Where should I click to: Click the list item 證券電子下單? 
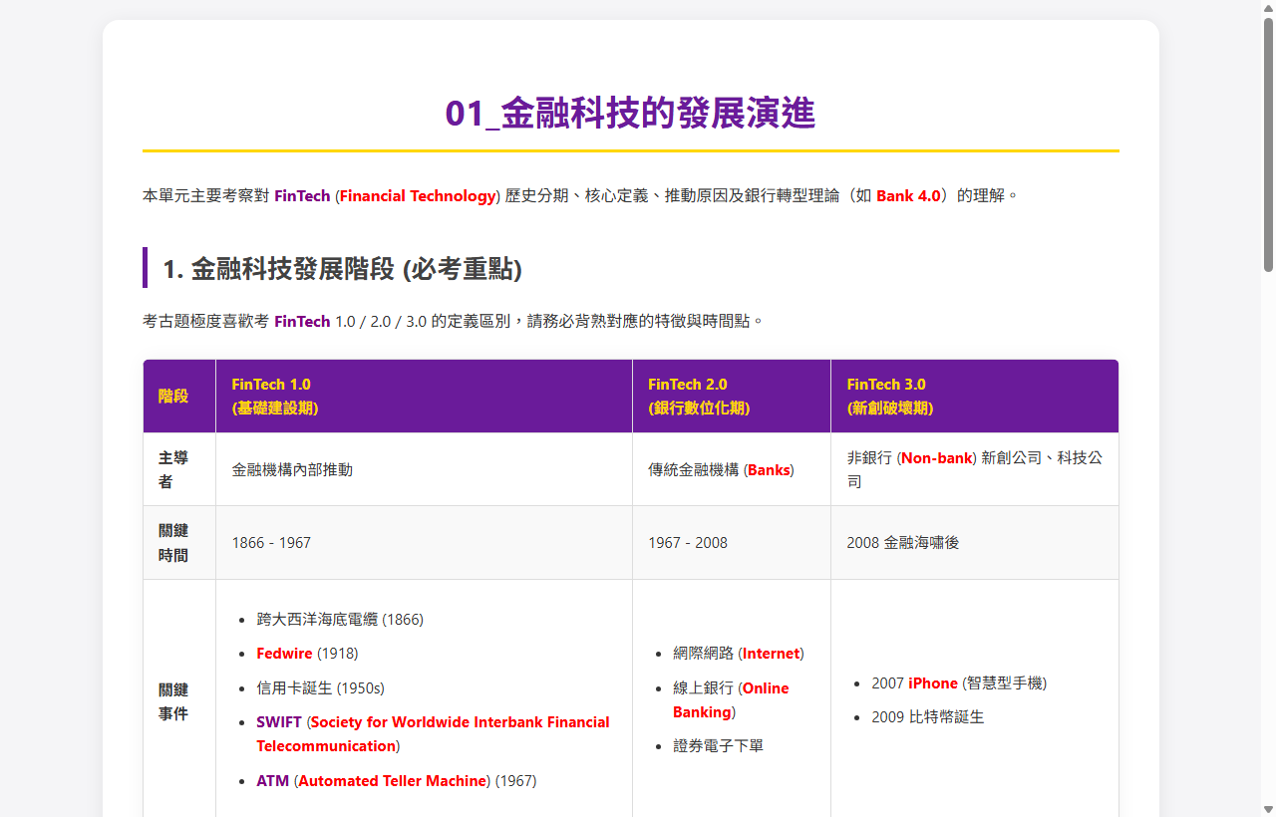(x=718, y=746)
